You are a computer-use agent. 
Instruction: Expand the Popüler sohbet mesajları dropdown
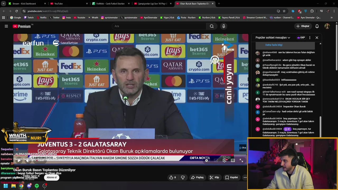tap(273, 38)
